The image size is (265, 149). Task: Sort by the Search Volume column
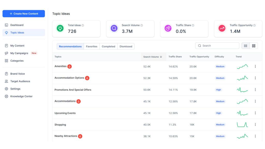[153, 57]
